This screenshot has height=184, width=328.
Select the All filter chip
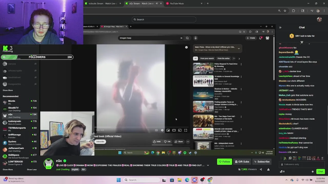tap(196, 59)
